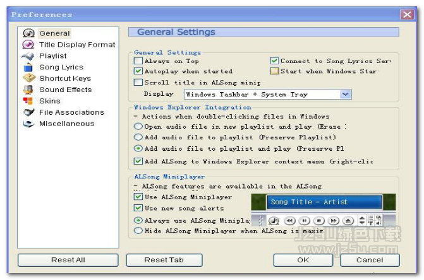Screen dimensions: 424x280
Task: Open the Display mode dropdown
Action: pyautogui.click(x=345, y=94)
